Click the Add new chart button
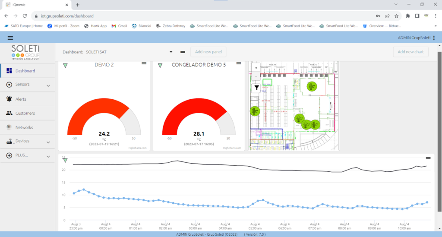The image size is (442, 237). click(410, 52)
